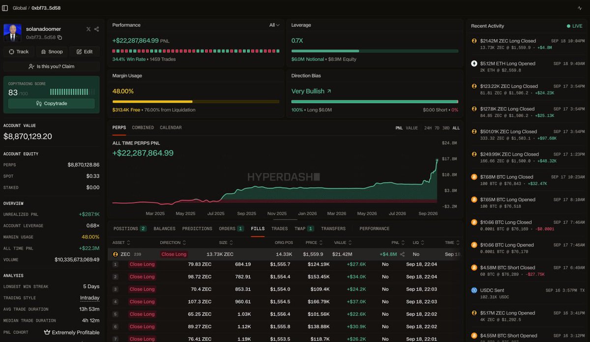Open the TRADES tab
Screen dimensions: 590x342
(279, 229)
